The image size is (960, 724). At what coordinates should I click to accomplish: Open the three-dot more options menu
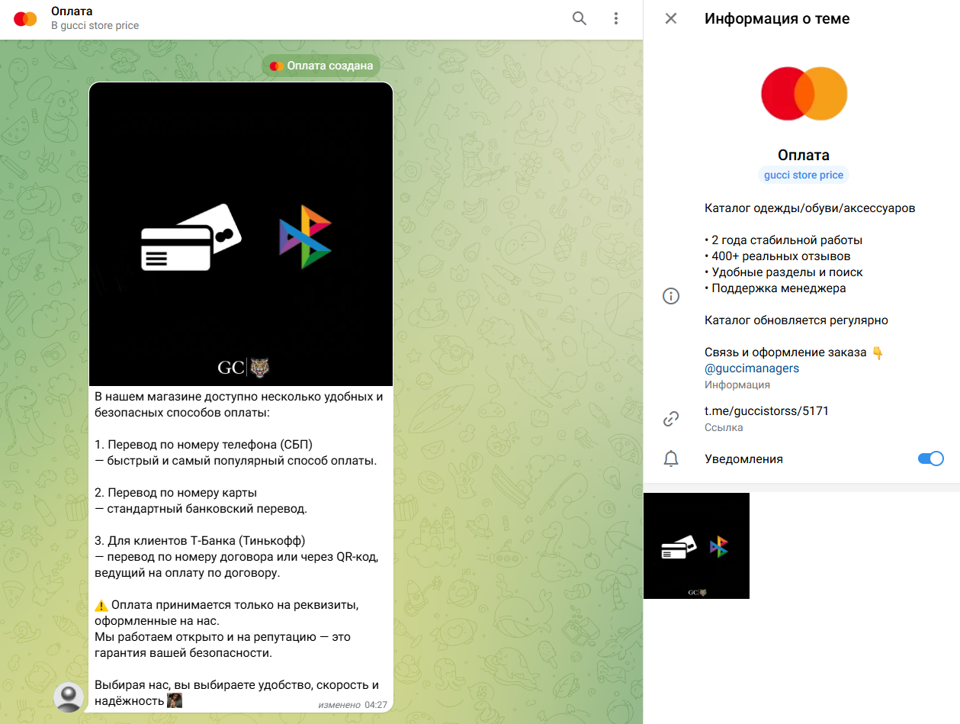coord(616,19)
